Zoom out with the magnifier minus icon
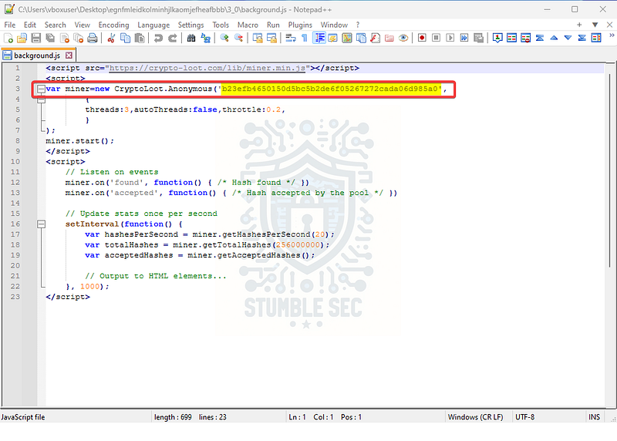The width and height of the screenshot is (617, 441). pos(238,38)
